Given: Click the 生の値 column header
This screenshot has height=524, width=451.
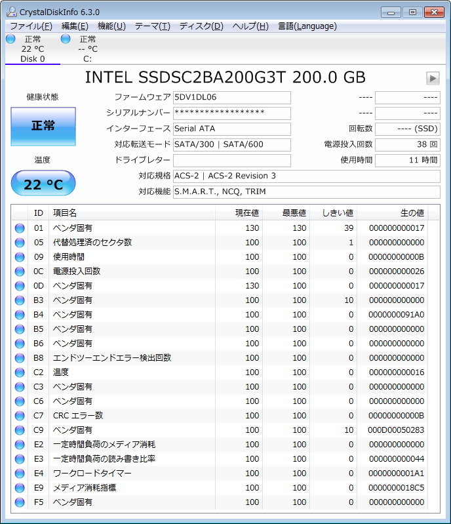Looking at the screenshot, I should click(x=412, y=212).
